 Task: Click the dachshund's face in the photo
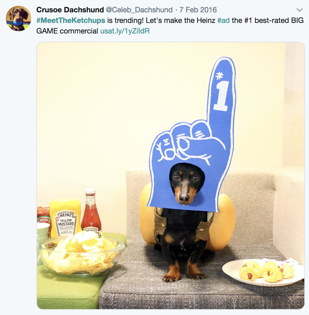[x=186, y=184]
